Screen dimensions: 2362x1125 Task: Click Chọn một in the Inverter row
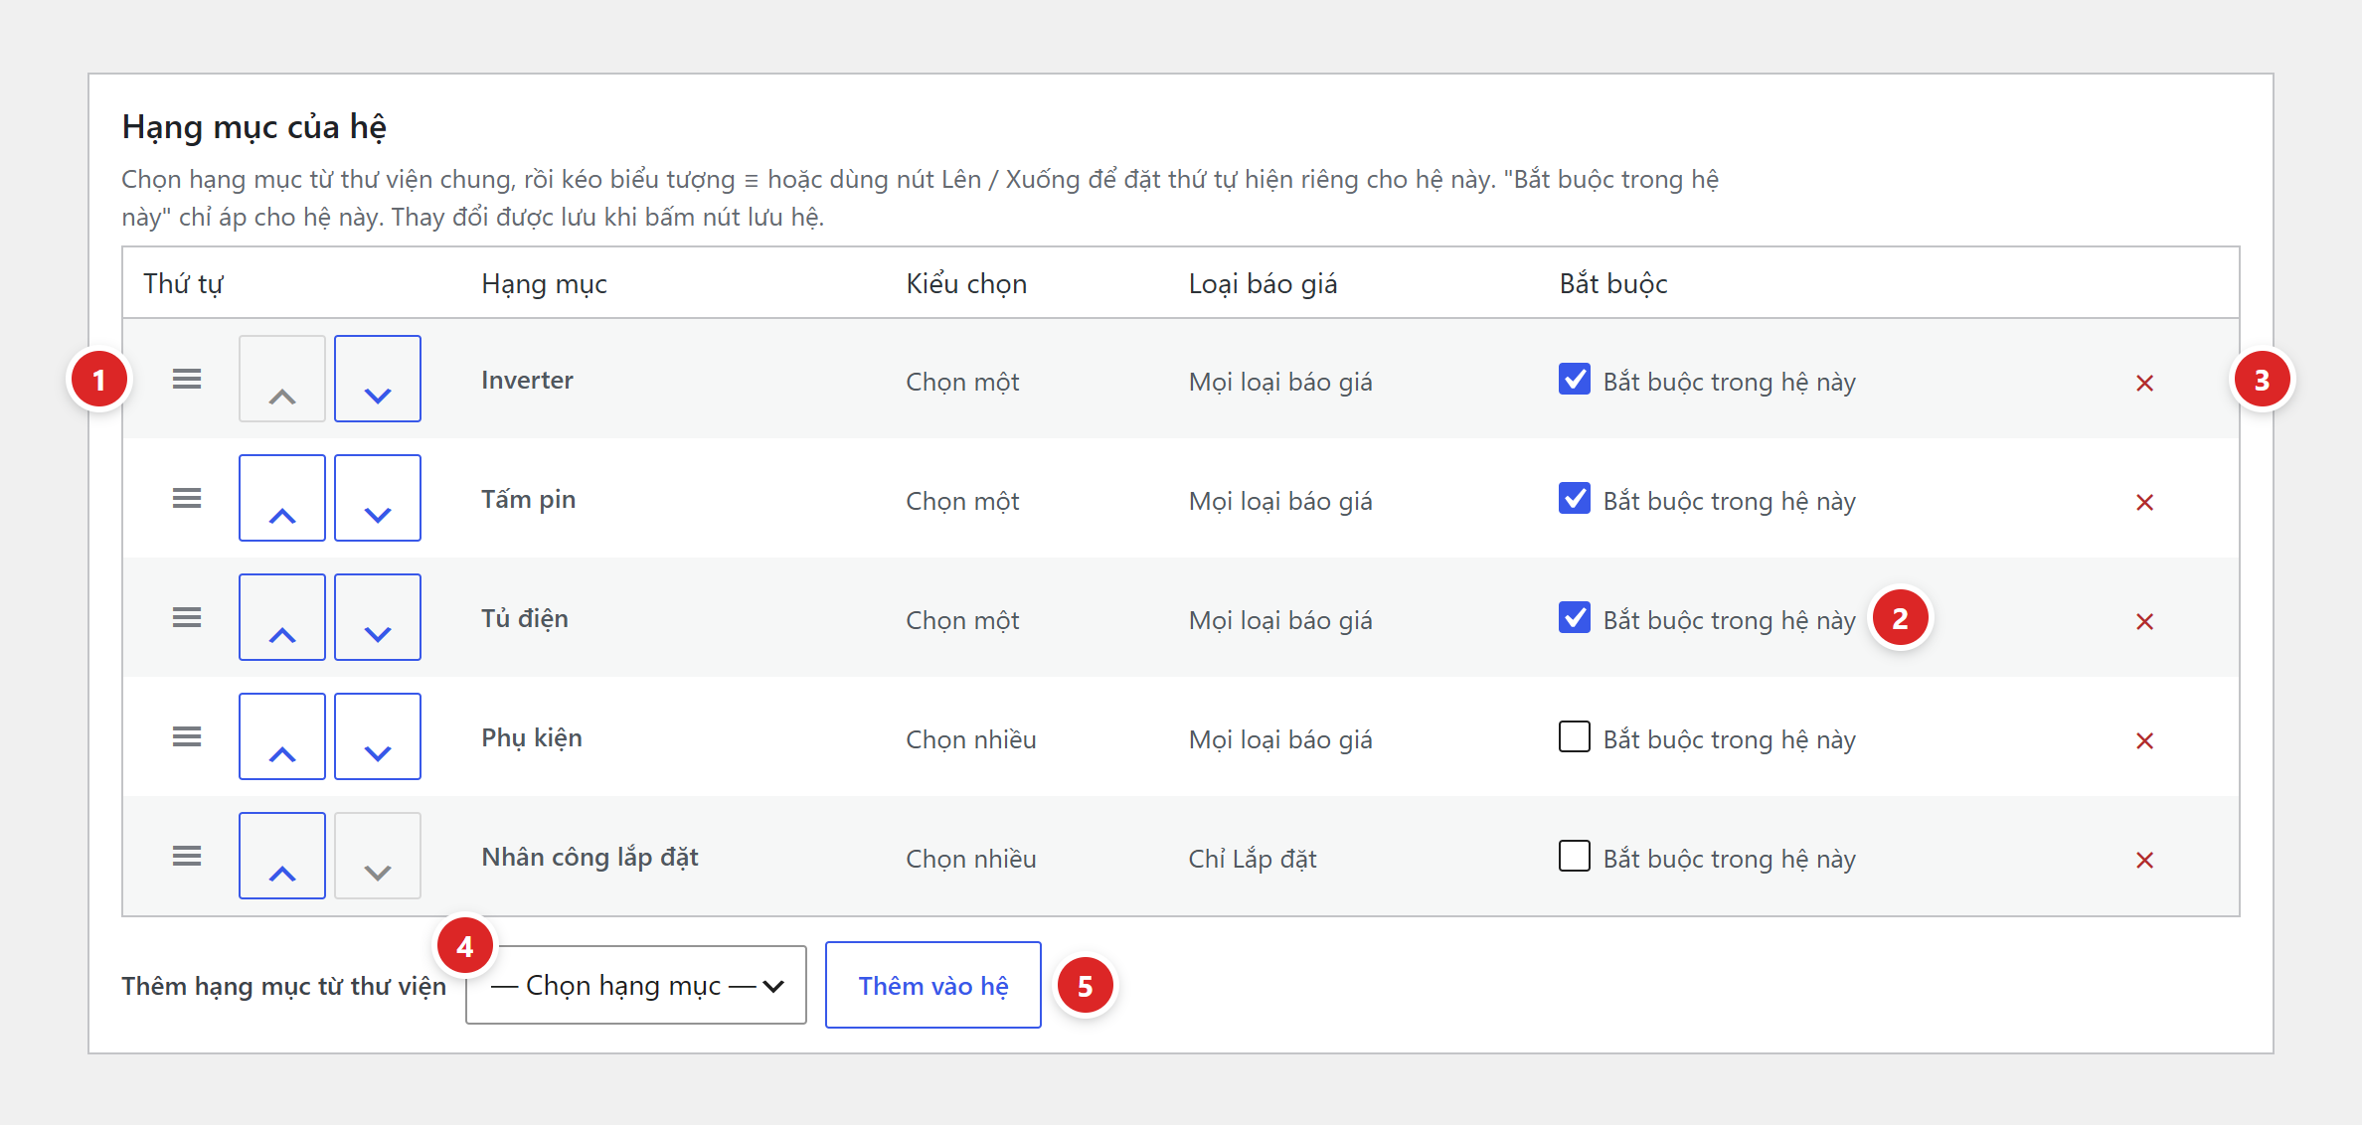click(x=962, y=382)
